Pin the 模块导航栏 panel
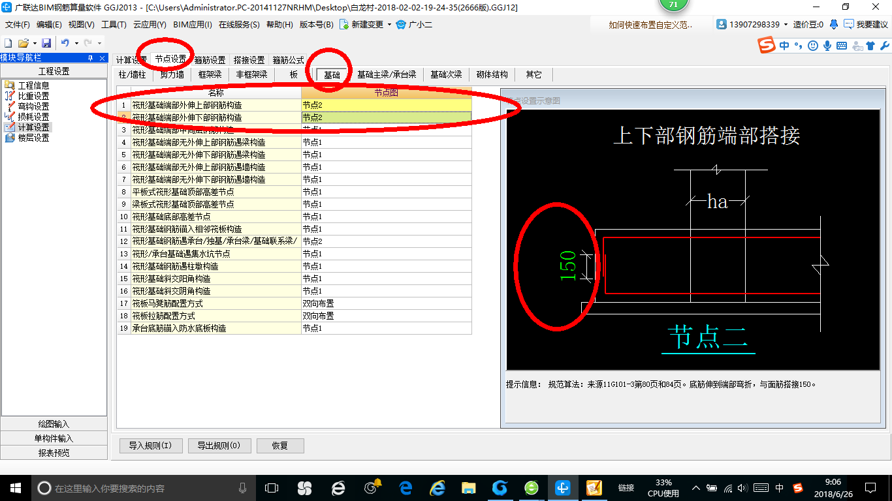The image size is (892, 501). pyautogui.click(x=90, y=58)
